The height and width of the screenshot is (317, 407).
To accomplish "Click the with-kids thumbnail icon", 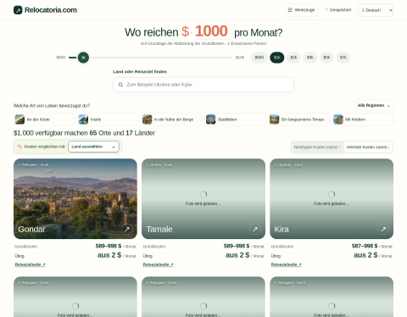I will (x=338, y=120).
